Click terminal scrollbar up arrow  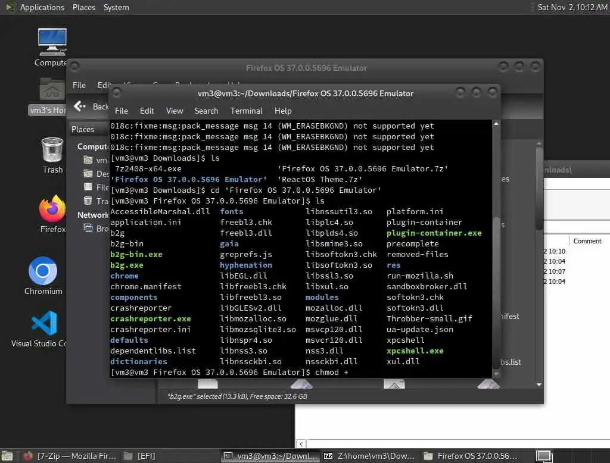point(496,124)
